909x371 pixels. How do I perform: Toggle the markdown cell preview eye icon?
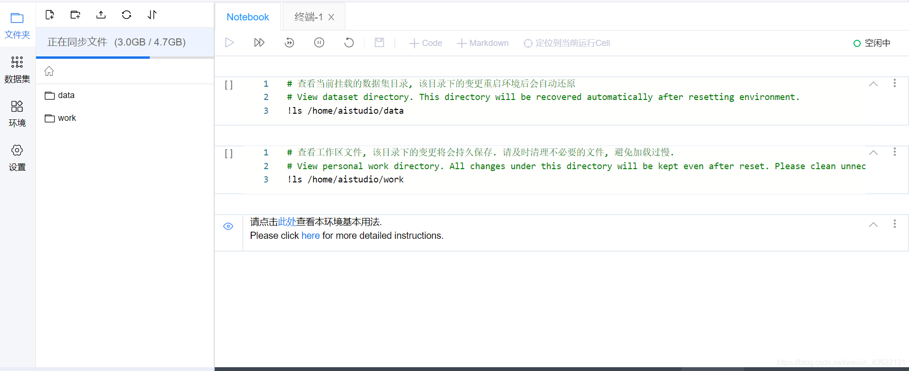228,226
